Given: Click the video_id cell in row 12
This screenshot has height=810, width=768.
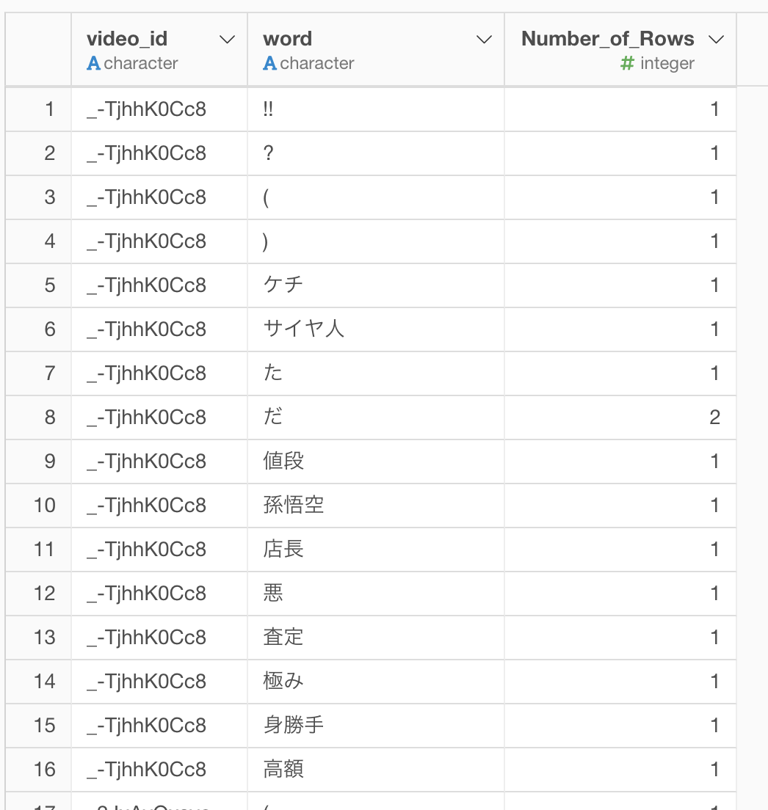Looking at the screenshot, I should coord(159,593).
